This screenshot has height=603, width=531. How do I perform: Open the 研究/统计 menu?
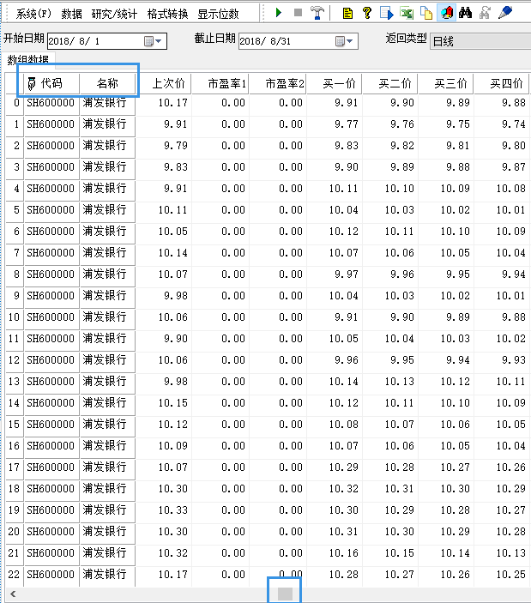tap(114, 15)
